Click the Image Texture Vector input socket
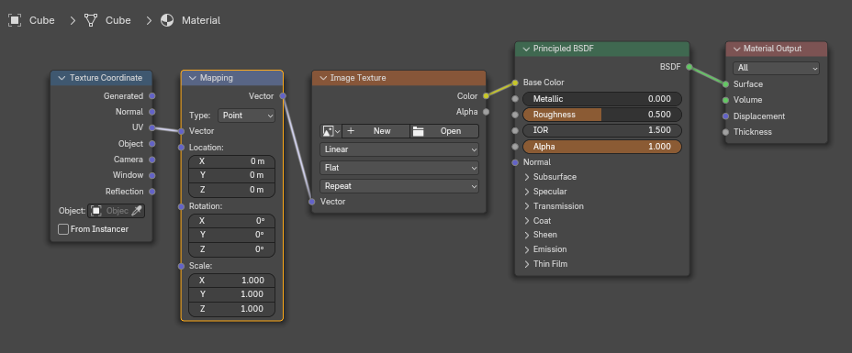Screen dimensions: 852x353 click(312, 202)
